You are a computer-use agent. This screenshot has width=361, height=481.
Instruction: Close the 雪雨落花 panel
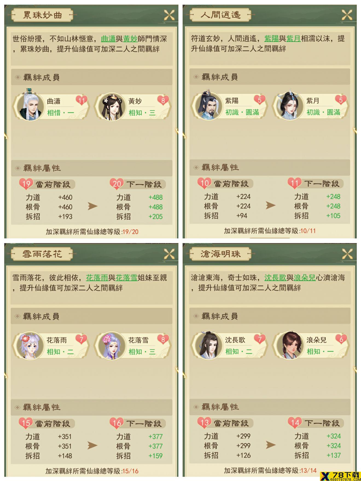pyautogui.click(x=169, y=254)
